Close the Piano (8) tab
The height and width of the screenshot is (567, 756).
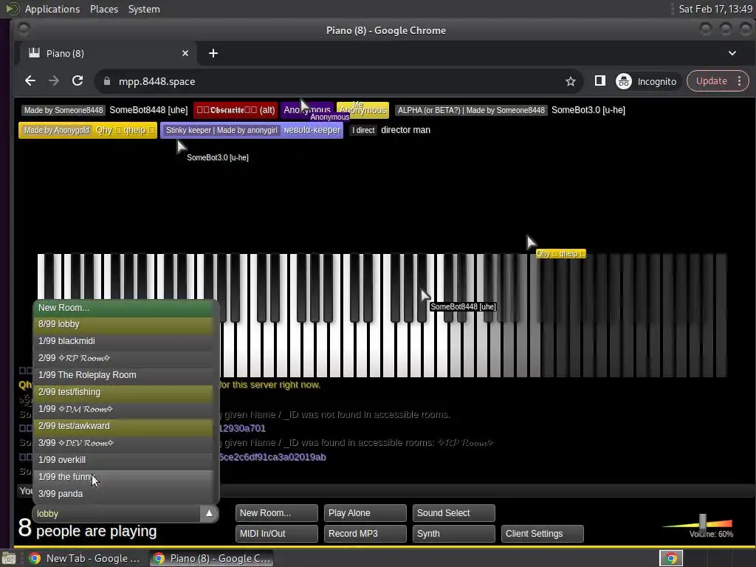(x=185, y=53)
